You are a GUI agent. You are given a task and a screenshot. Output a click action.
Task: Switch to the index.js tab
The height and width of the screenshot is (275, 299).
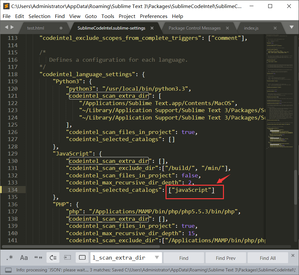[251, 28]
